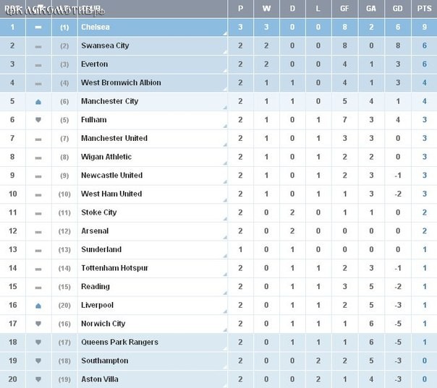Open the Chelsea team link
The image size is (437, 388).
tap(96, 27)
